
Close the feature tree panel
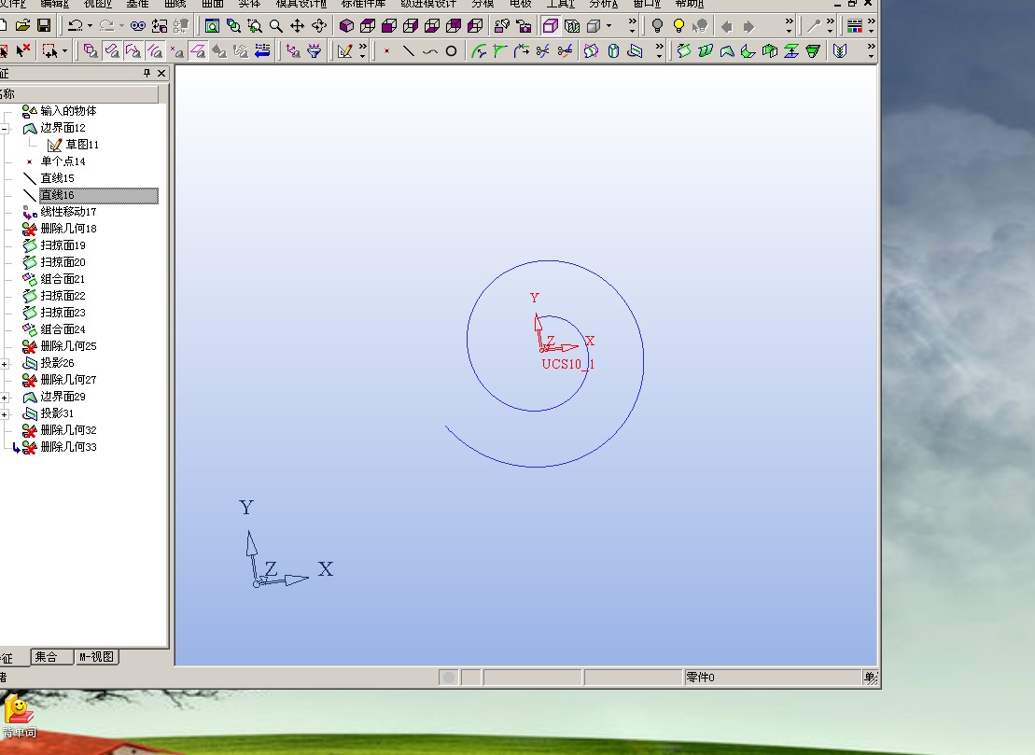[161, 73]
